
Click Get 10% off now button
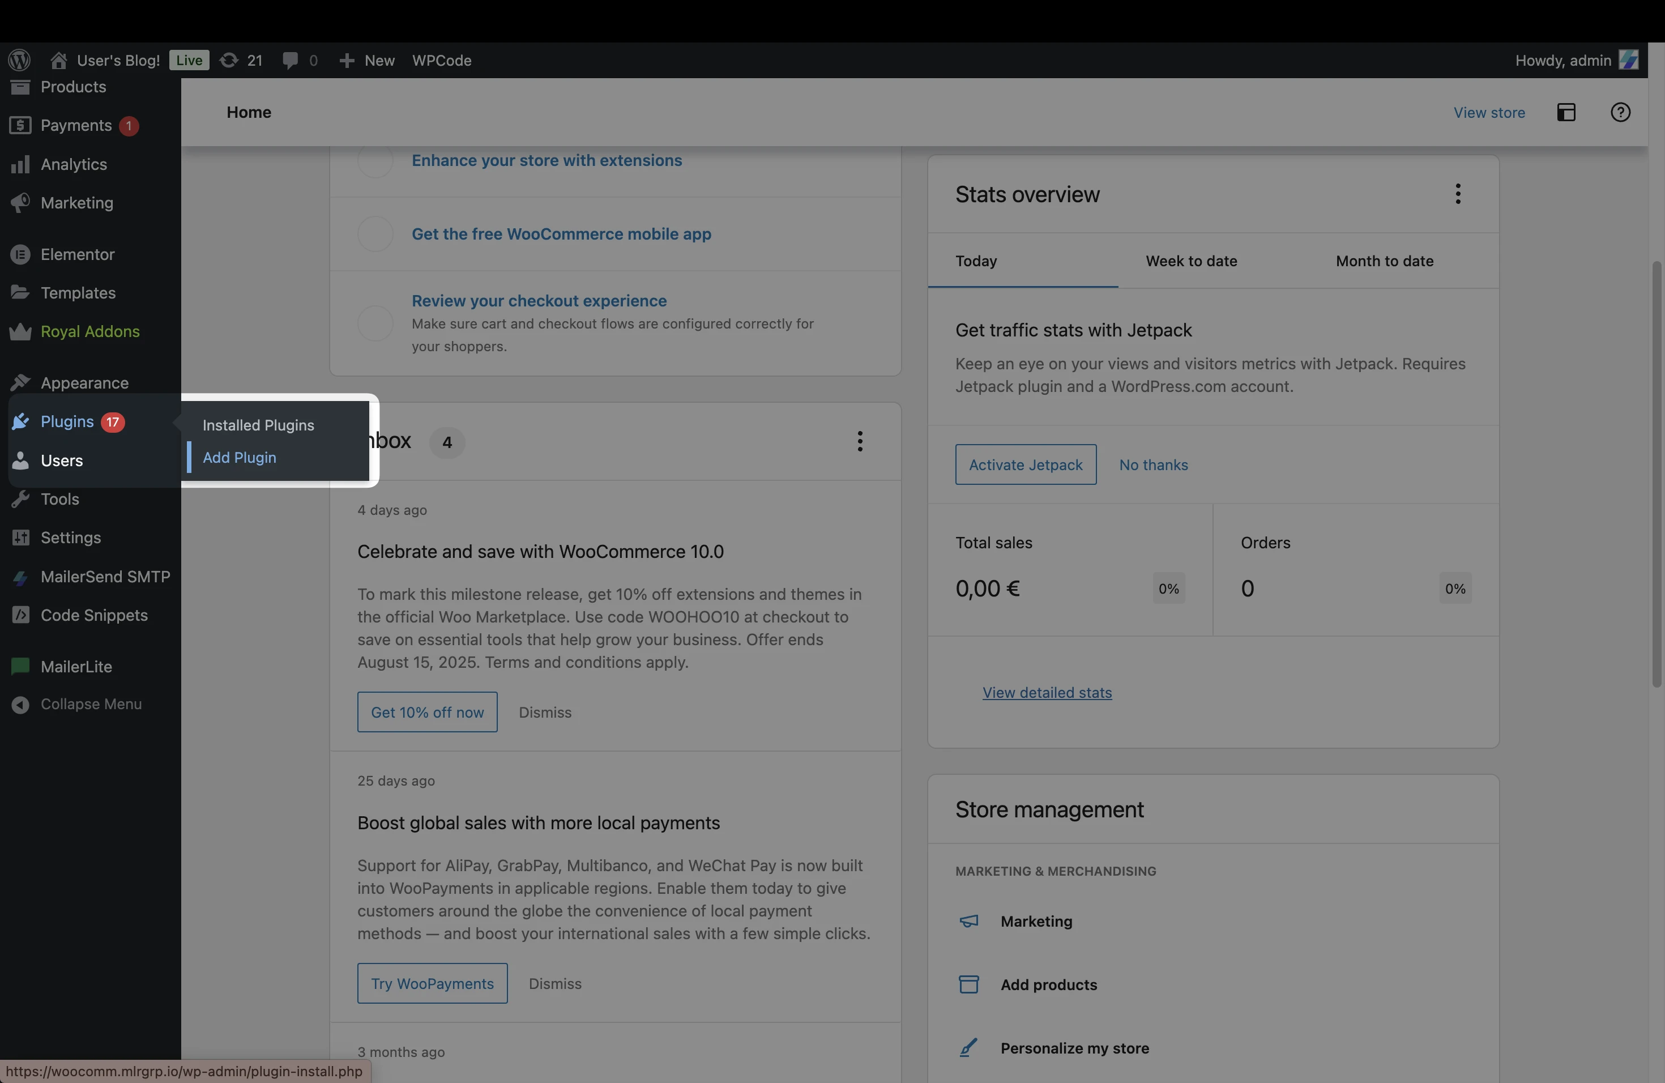tap(428, 712)
